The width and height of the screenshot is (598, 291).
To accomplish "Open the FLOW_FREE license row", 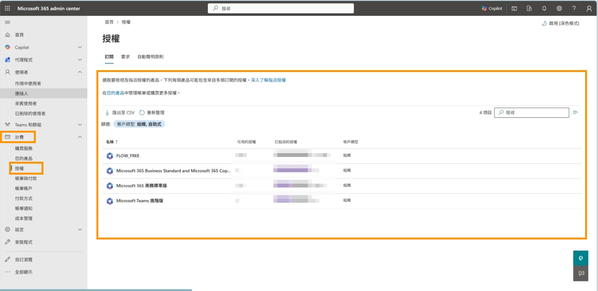I will pyautogui.click(x=342, y=156).
